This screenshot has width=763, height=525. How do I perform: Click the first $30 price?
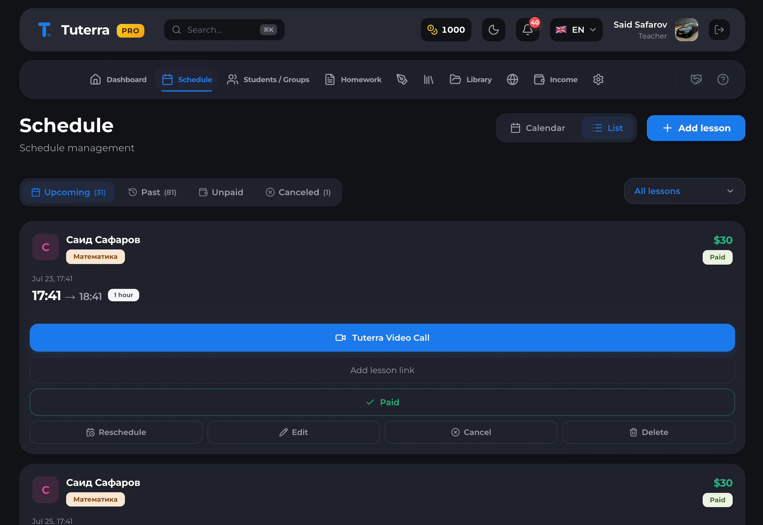723,240
